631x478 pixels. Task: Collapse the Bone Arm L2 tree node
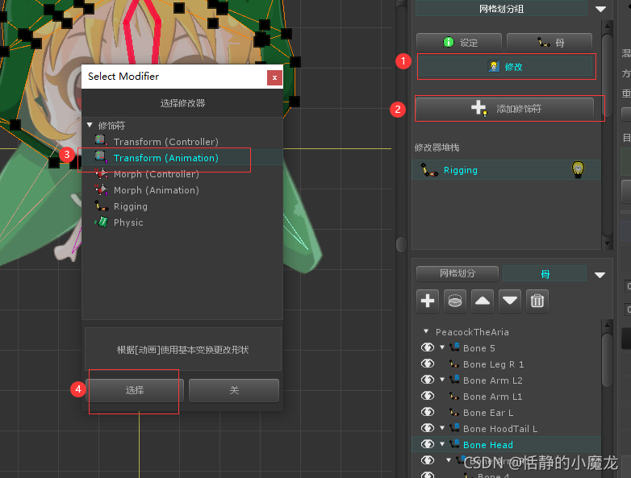click(x=442, y=380)
